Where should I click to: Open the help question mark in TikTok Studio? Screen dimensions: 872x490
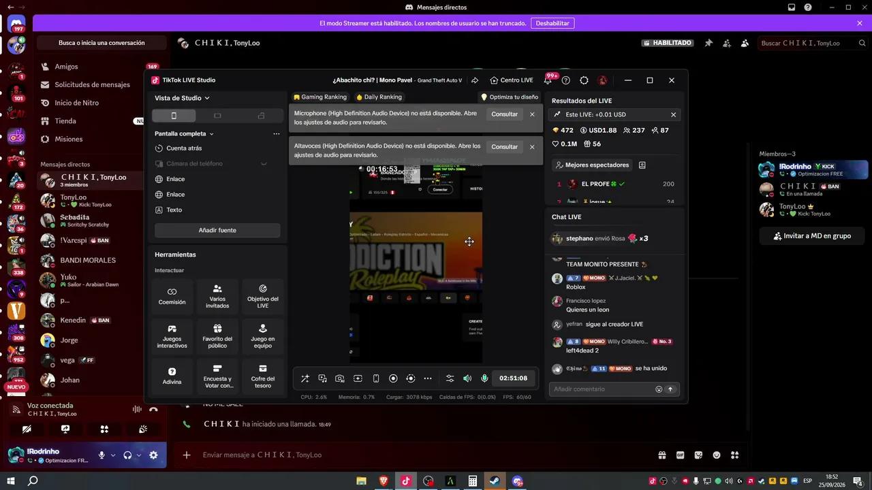pos(565,80)
